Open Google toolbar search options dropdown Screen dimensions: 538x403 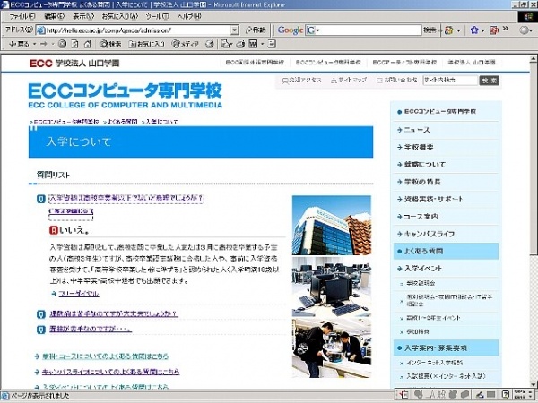[x=458, y=30]
